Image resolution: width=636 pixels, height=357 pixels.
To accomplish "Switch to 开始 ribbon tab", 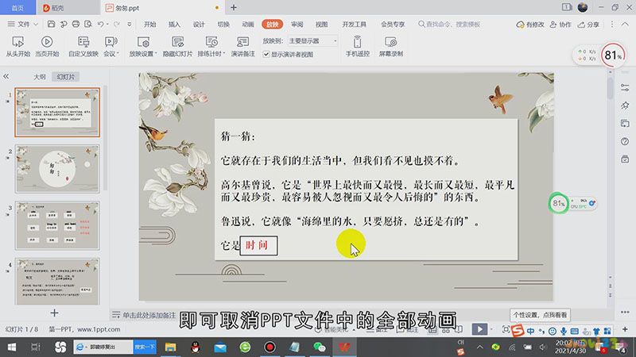I will [x=149, y=25].
